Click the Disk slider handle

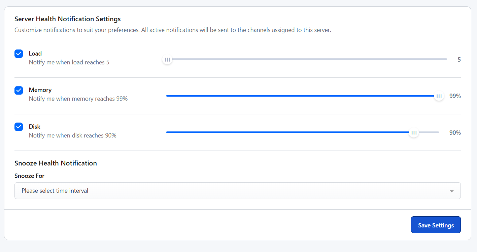pos(414,133)
